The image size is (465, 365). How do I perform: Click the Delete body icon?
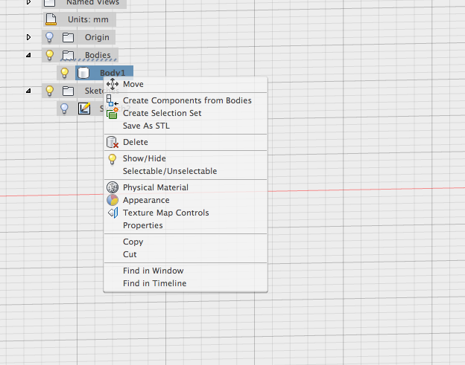pyautogui.click(x=113, y=142)
